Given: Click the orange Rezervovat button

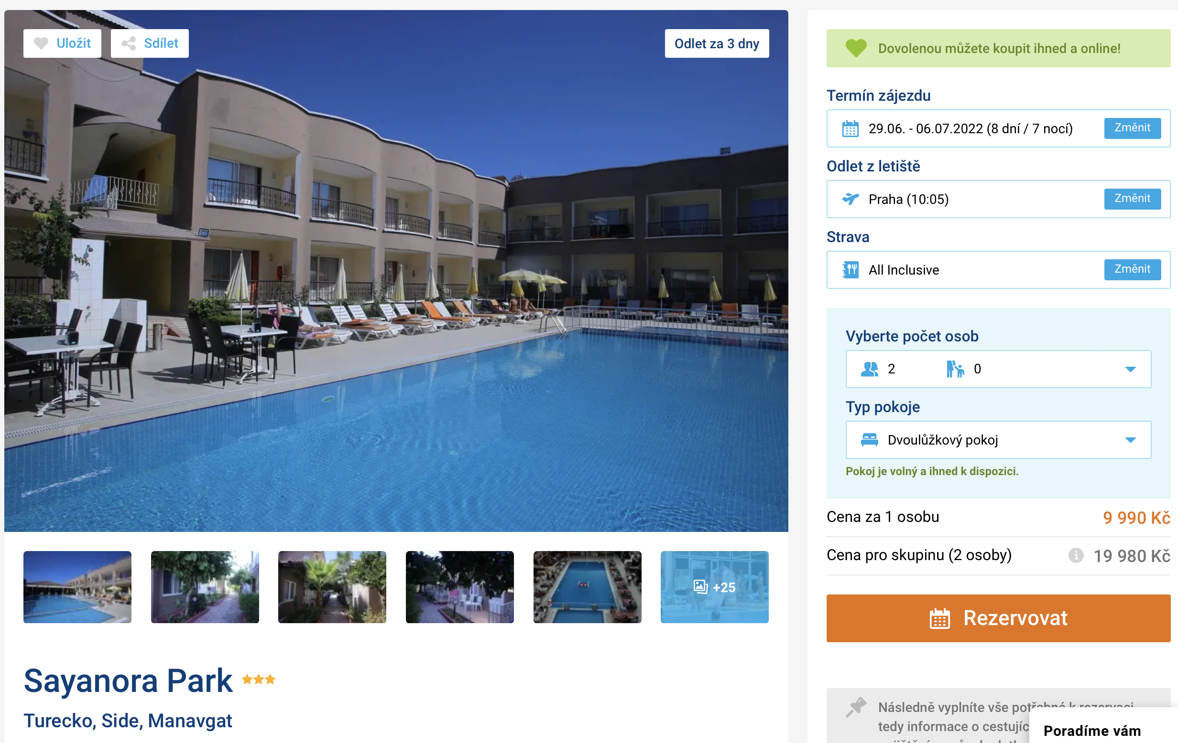Looking at the screenshot, I should (998, 618).
